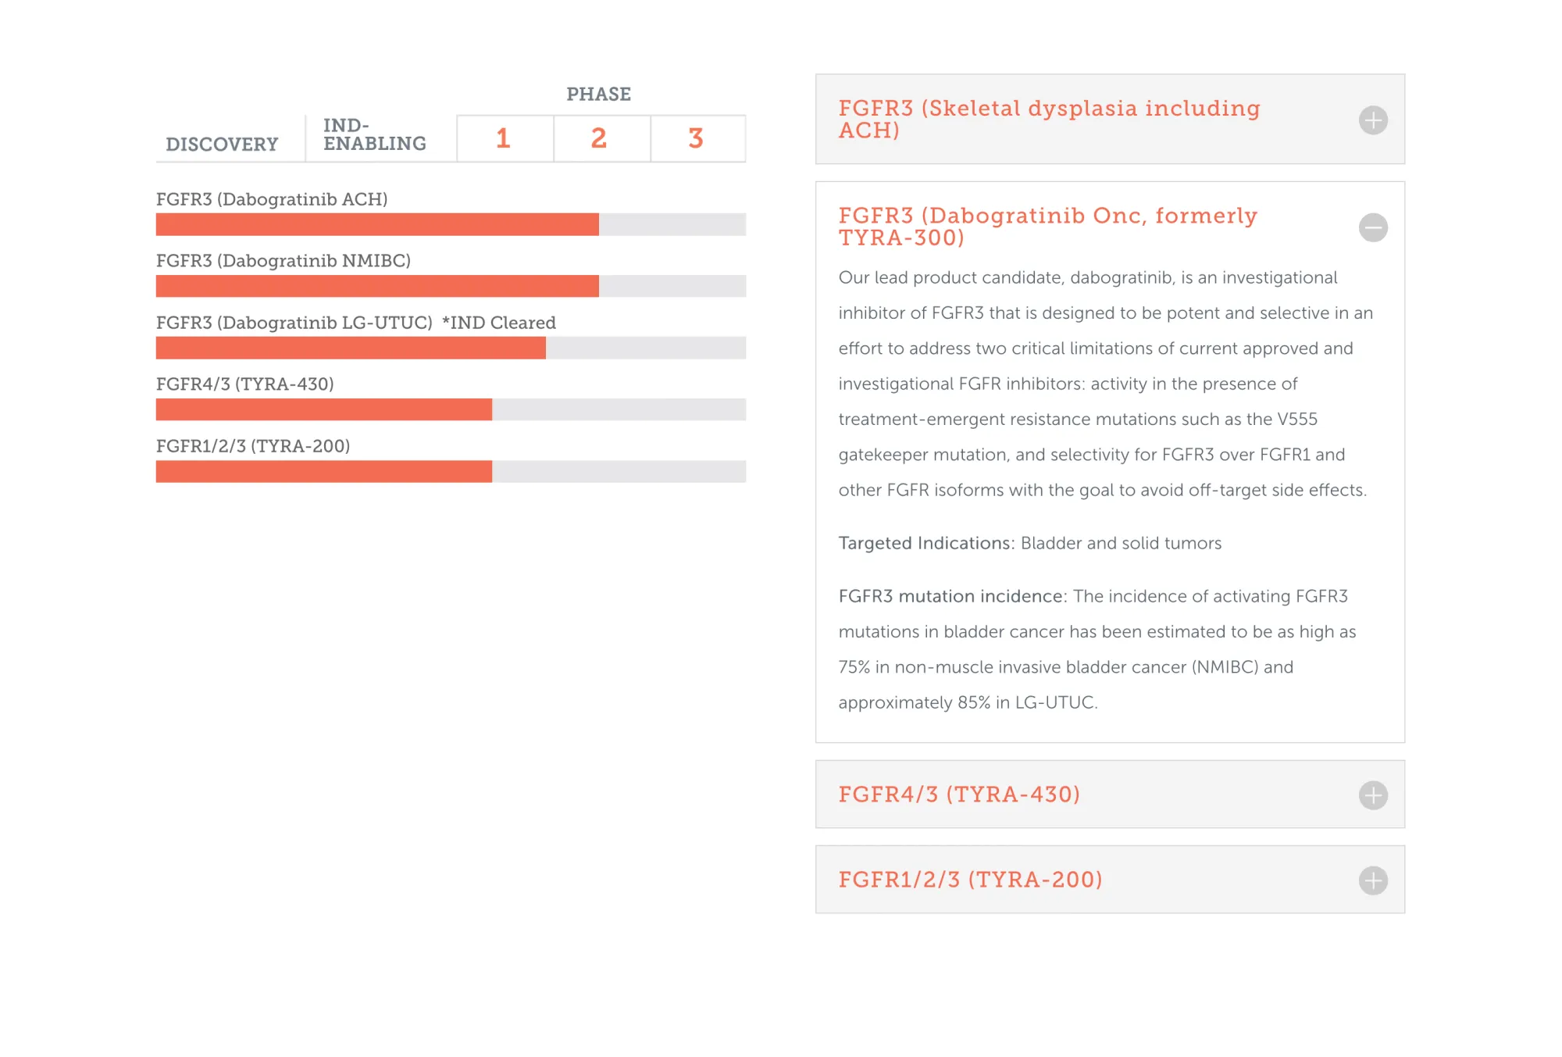Toggle the FGFR3 Dabogratinib Onc accordion title
The height and width of the screenshot is (1057, 1562).
click(x=1047, y=227)
